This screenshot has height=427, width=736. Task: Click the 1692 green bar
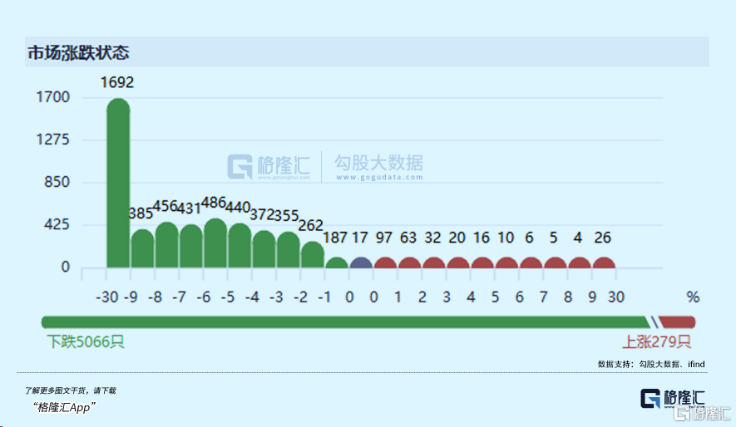point(118,183)
